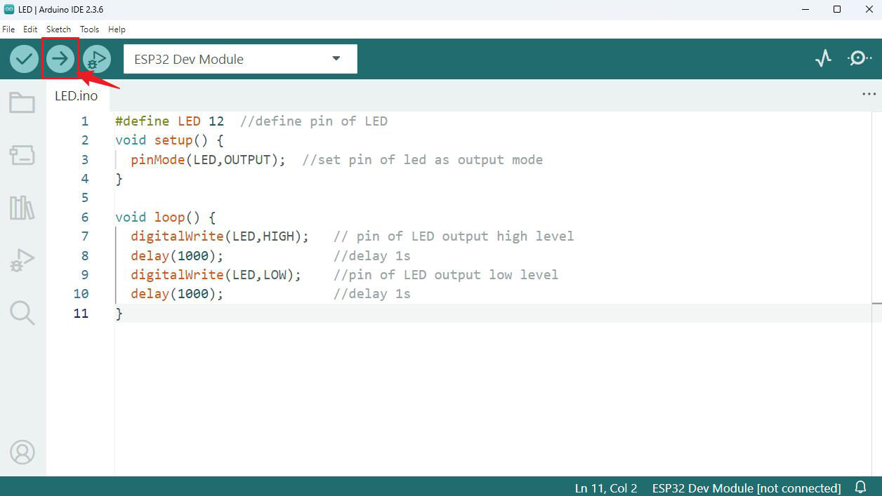Click the Verify checkmark button
882x496 pixels.
24,59
